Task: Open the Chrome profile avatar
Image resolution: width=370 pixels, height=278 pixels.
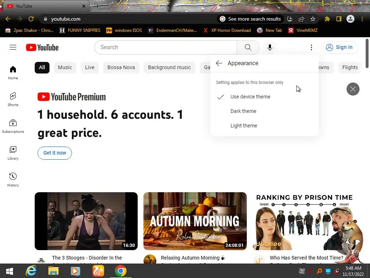Action: click(x=350, y=19)
